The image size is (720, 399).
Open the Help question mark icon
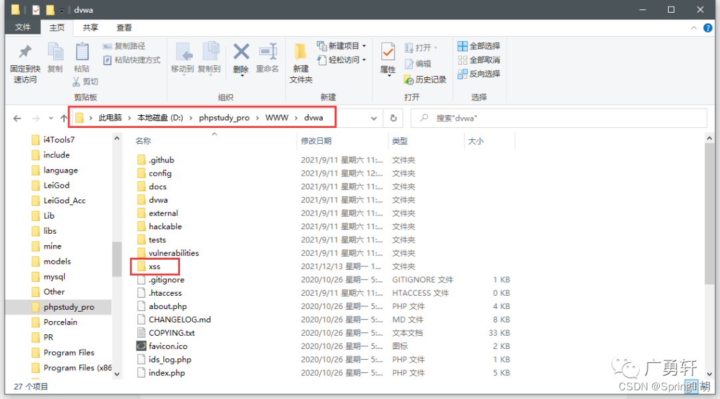click(x=708, y=28)
